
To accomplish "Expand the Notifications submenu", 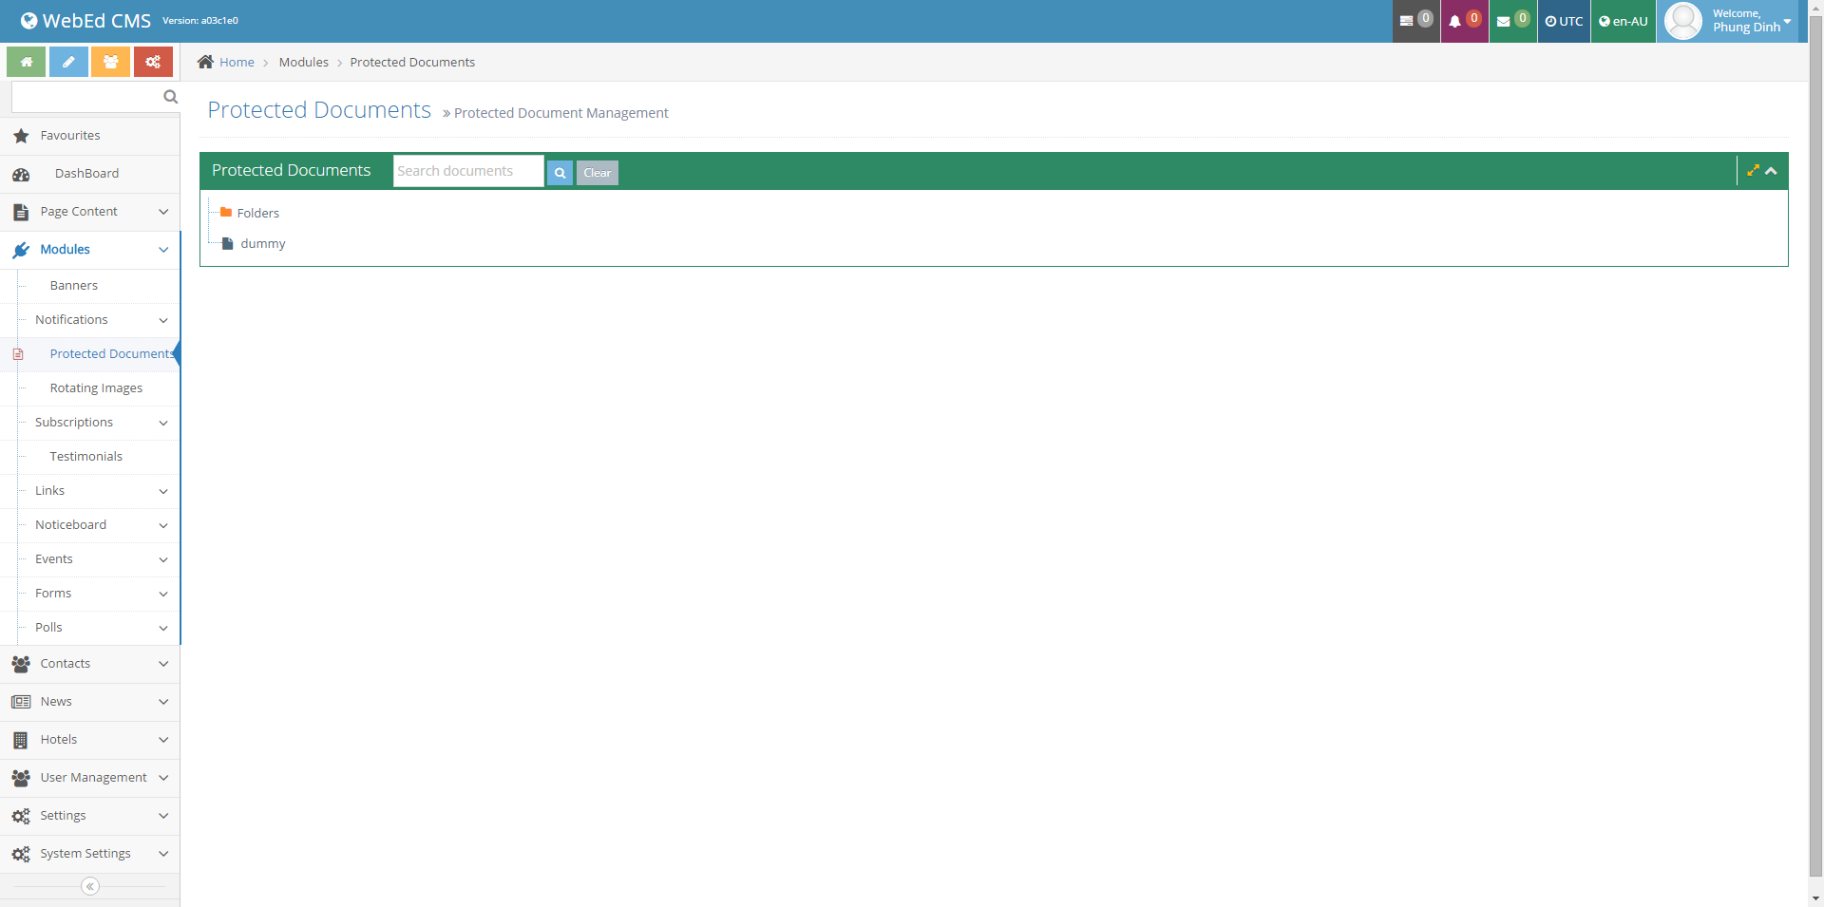I will (163, 320).
